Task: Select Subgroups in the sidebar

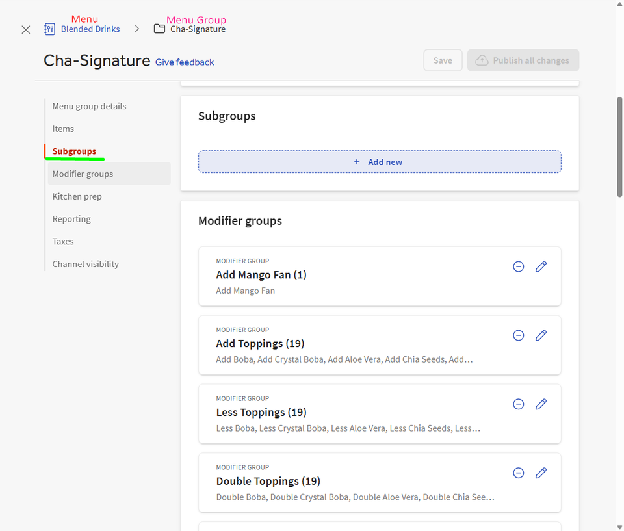Action: [74, 151]
